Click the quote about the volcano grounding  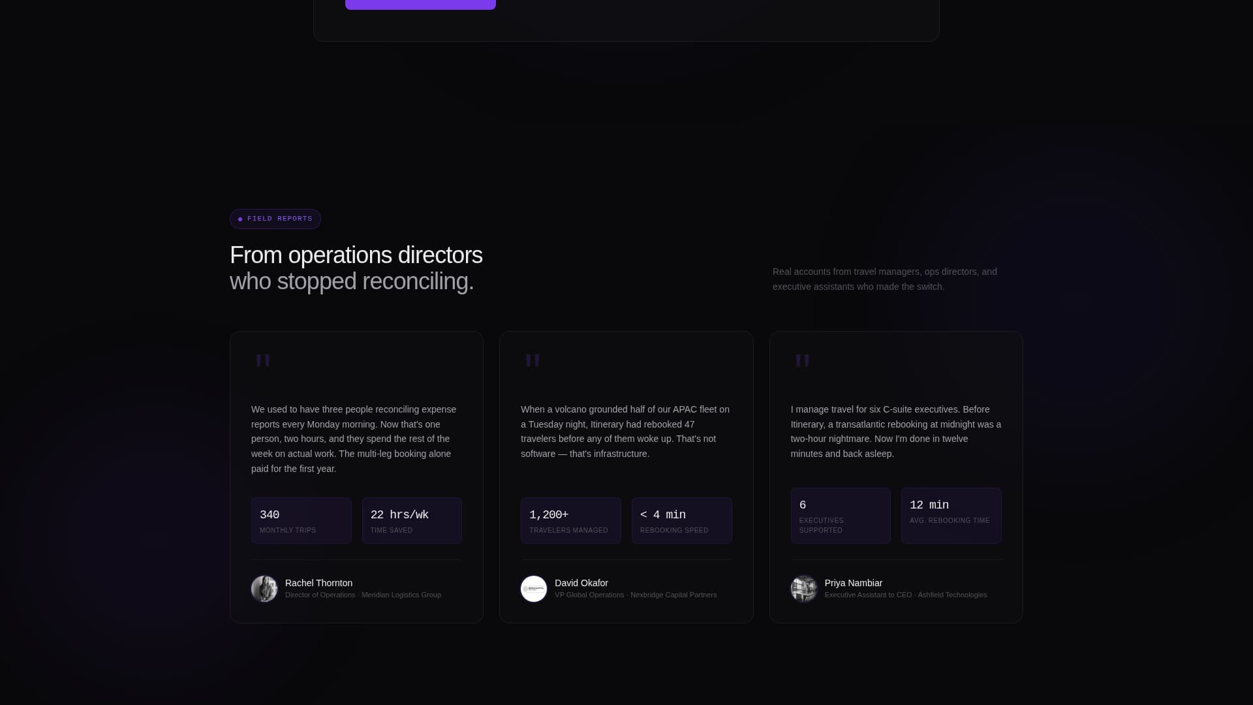click(626, 431)
